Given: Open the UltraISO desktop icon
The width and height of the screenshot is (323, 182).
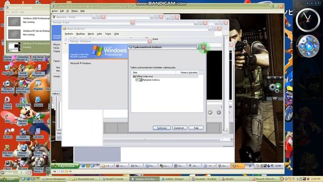Looking at the screenshot, I should pos(8,133).
